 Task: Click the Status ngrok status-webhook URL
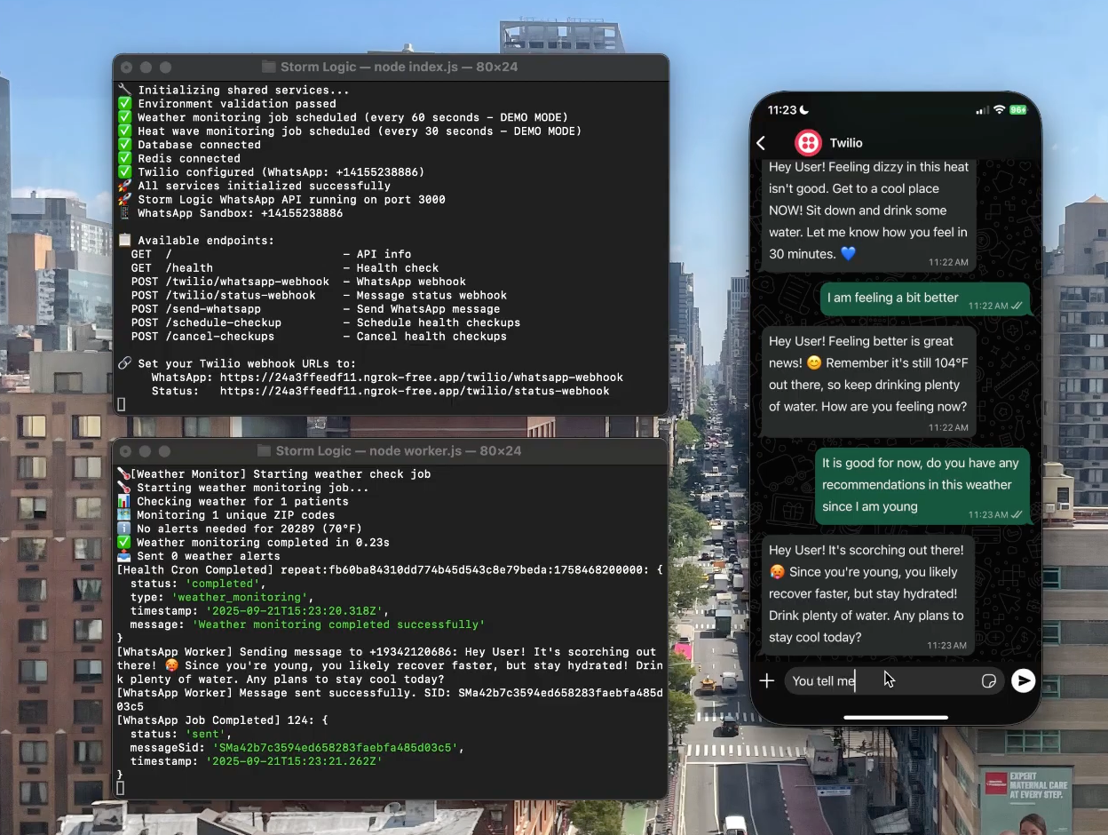click(415, 391)
